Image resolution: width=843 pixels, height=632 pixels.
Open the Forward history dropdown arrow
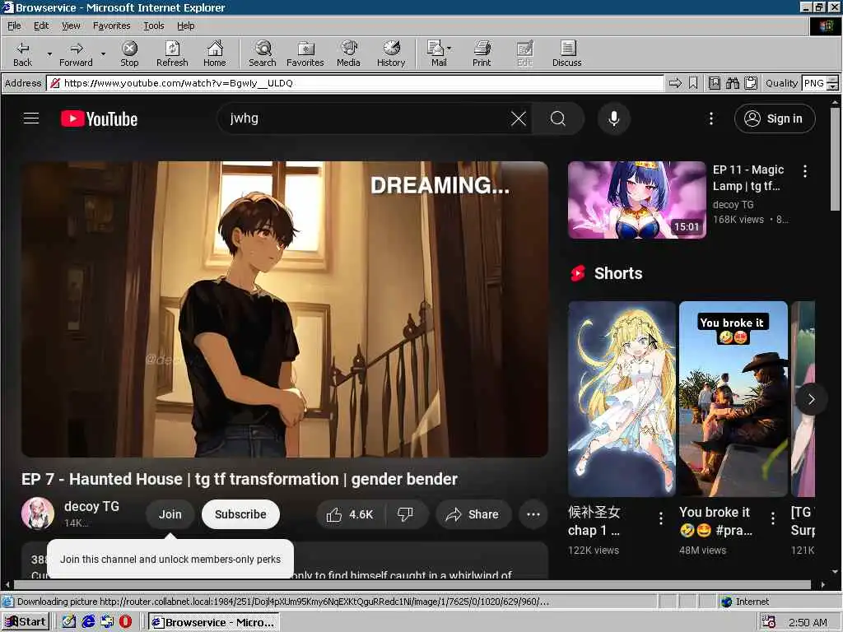103,53
